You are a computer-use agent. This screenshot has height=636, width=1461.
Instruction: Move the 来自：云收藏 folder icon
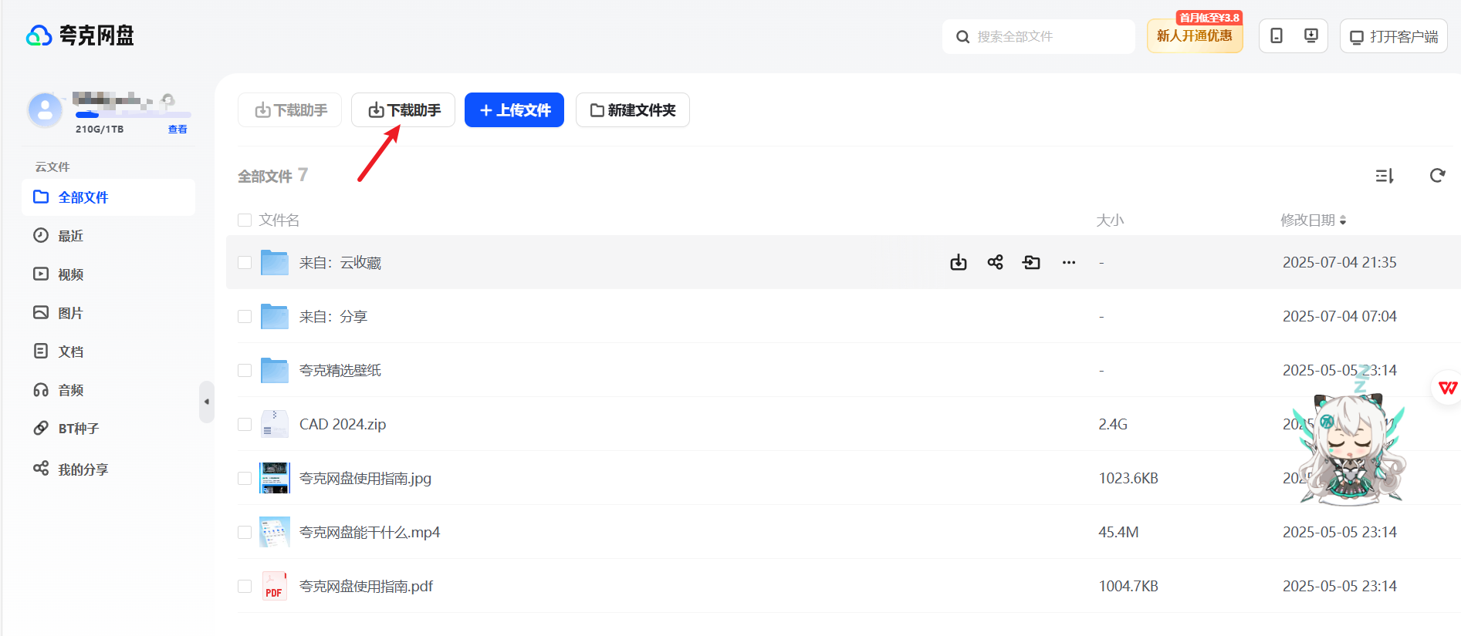(1031, 262)
